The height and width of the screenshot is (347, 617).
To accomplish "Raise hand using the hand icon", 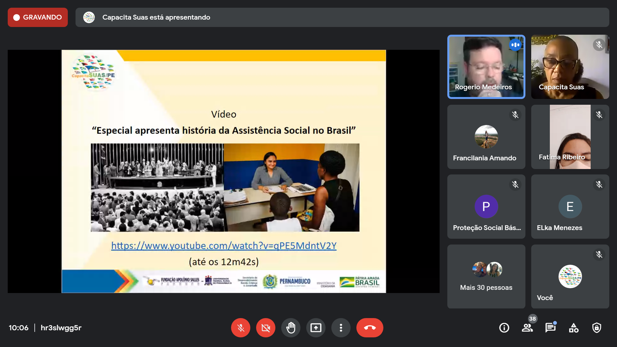I will point(291,328).
